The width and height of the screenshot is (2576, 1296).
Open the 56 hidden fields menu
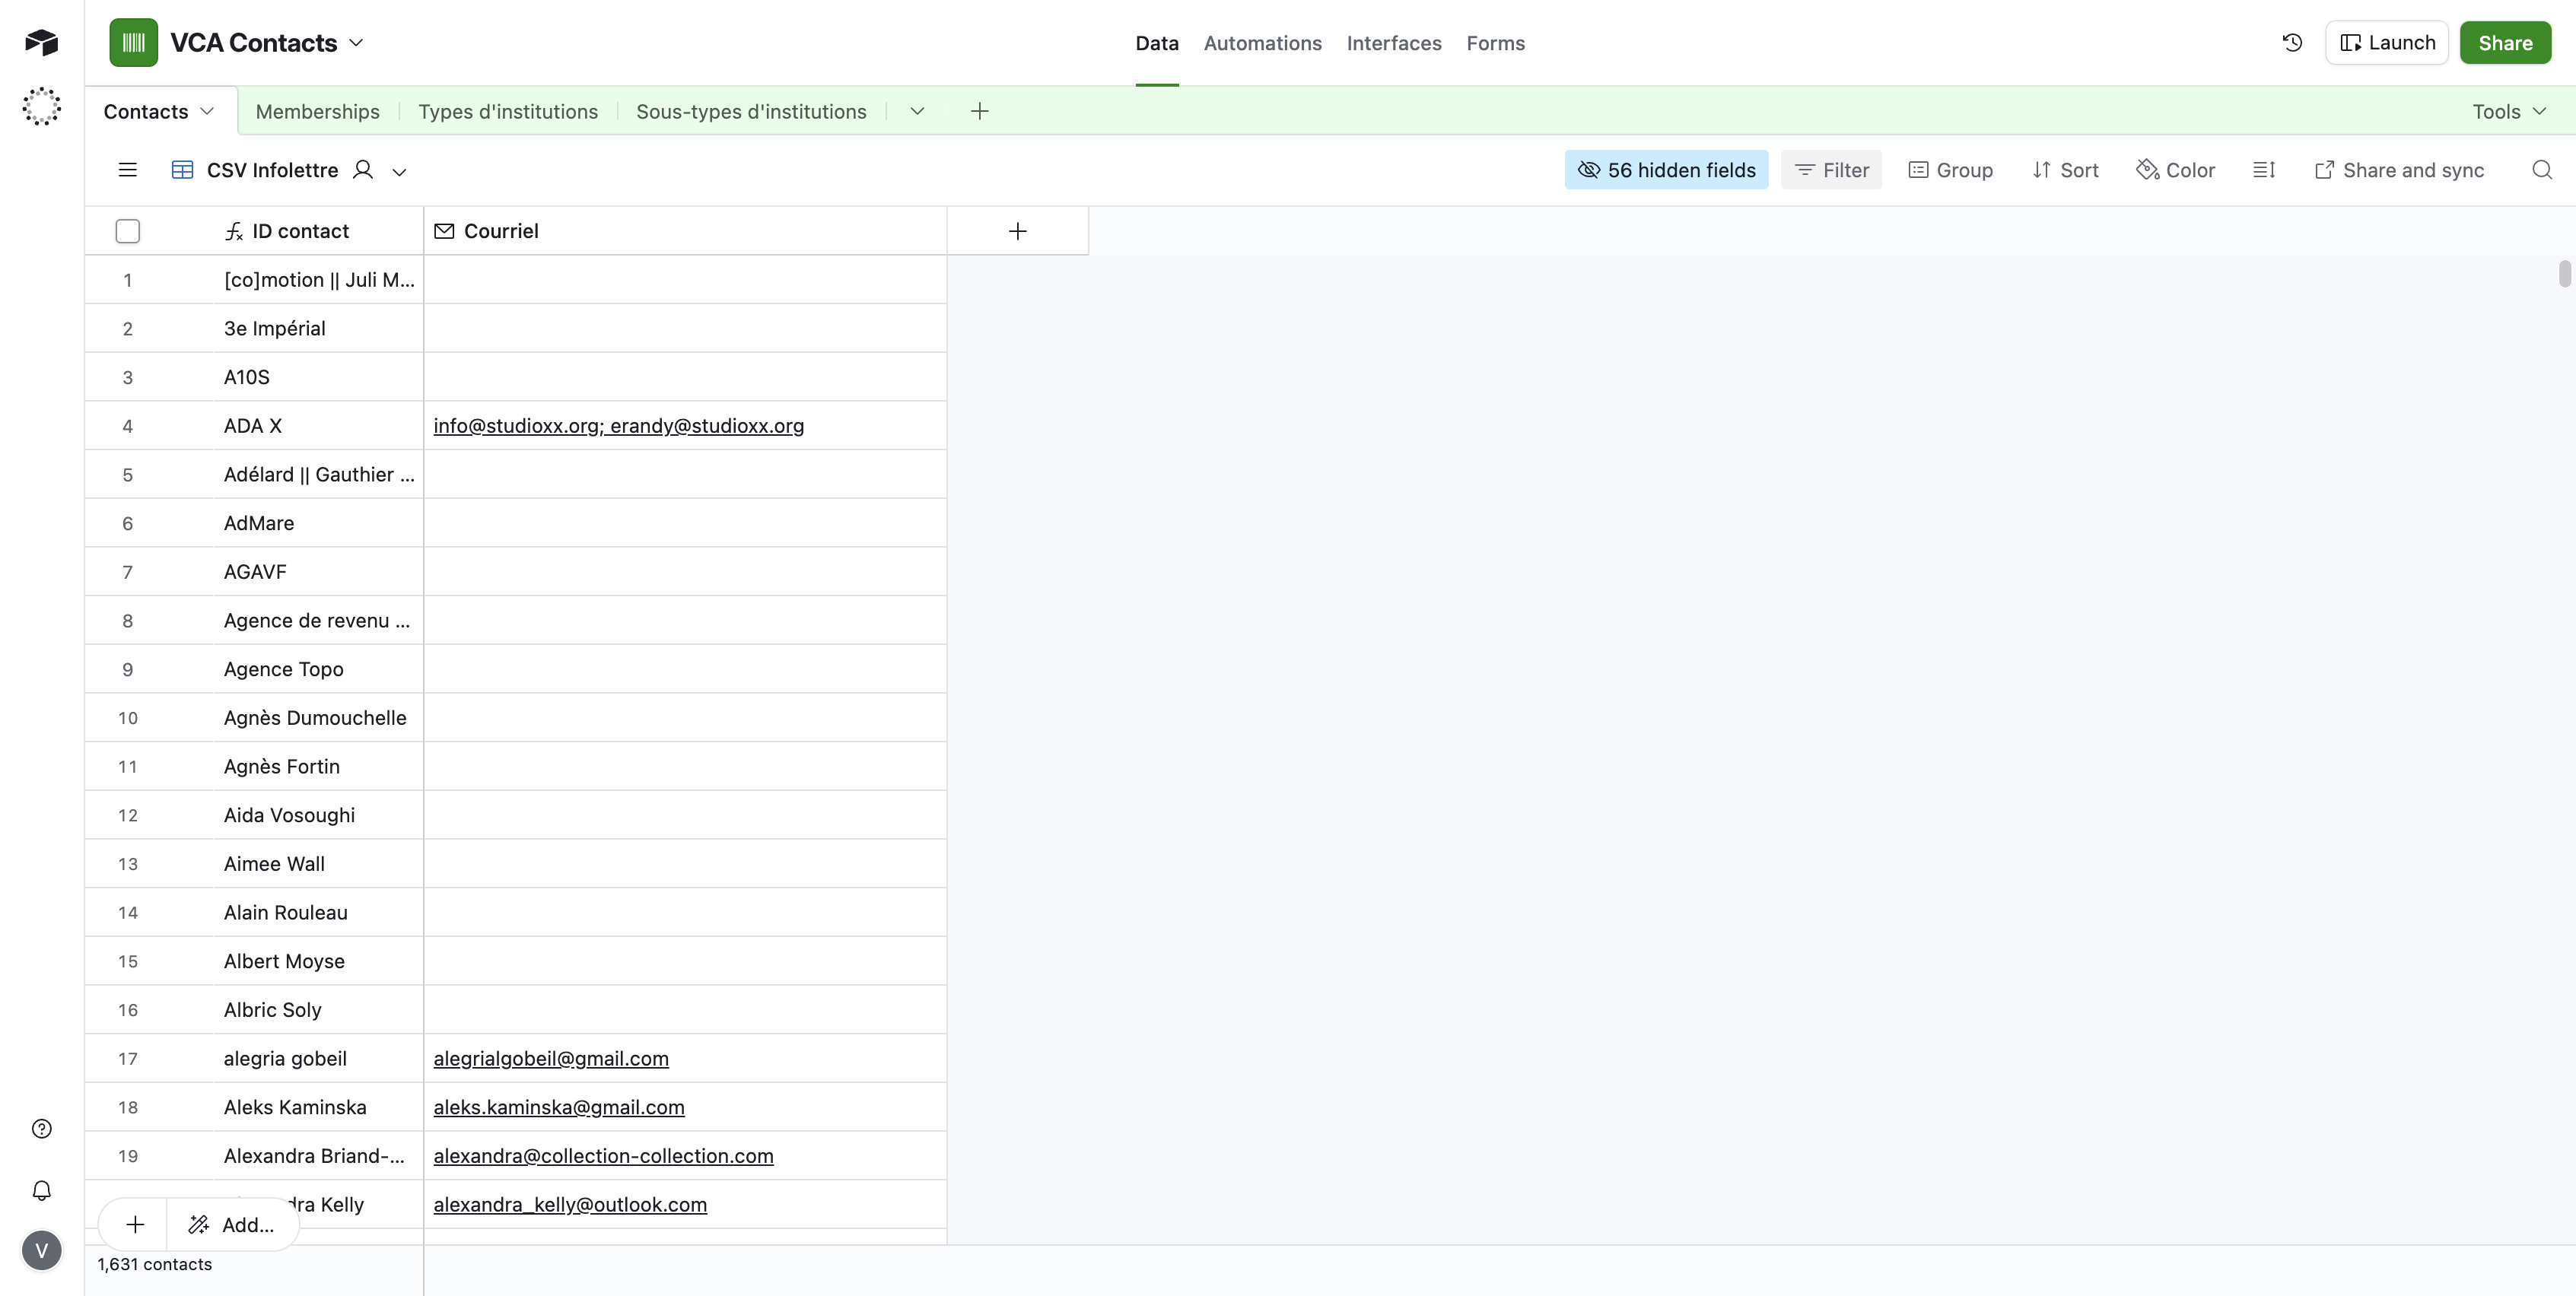coord(1666,170)
